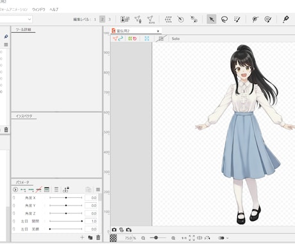Click the green and red lock icon
The height and width of the screenshot is (244, 295).
click(x=132, y=39)
